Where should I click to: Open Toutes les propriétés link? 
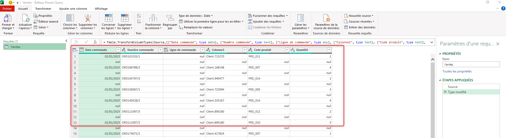click(x=457, y=71)
